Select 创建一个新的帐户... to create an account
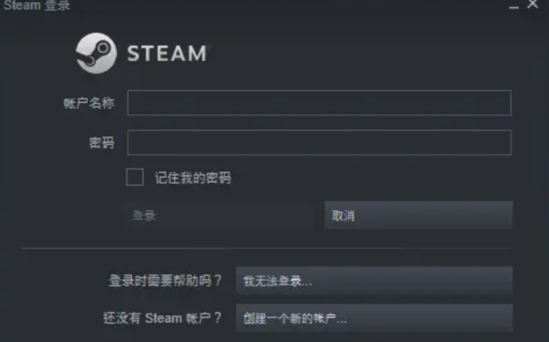Image resolution: width=549 pixels, height=342 pixels. click(375, 318)
